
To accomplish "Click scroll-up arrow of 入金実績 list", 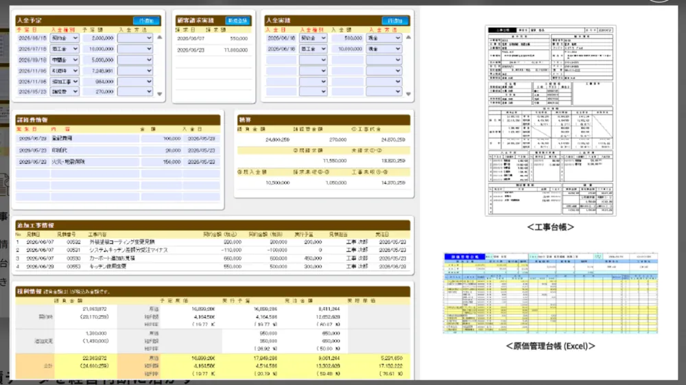I will click(x=408, y=38).
